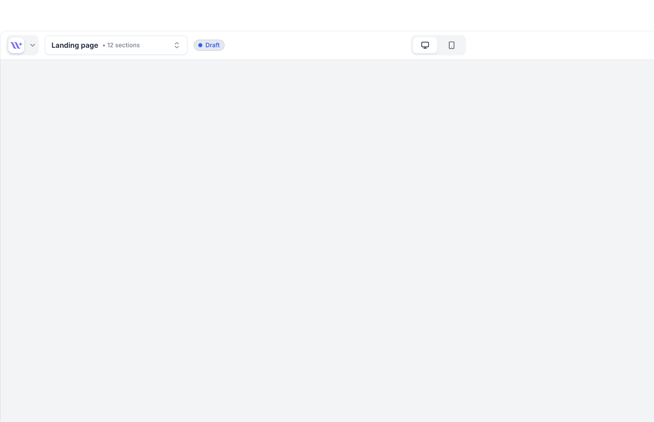Click the purple W sparkle logo icon

pyautogui.click(x=16, y=45)
